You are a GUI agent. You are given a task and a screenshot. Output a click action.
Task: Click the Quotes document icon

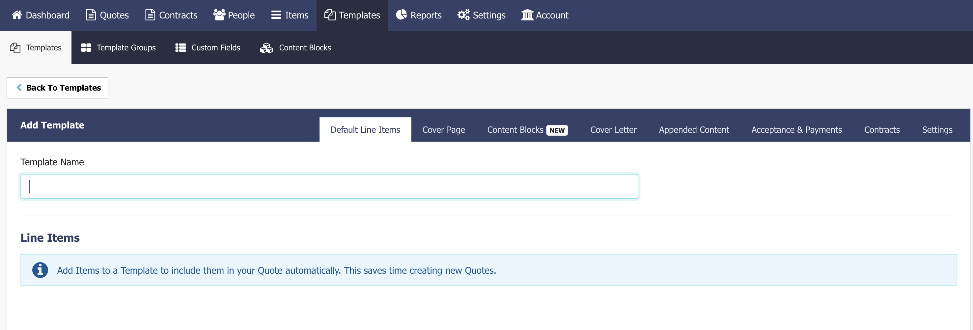91,15
